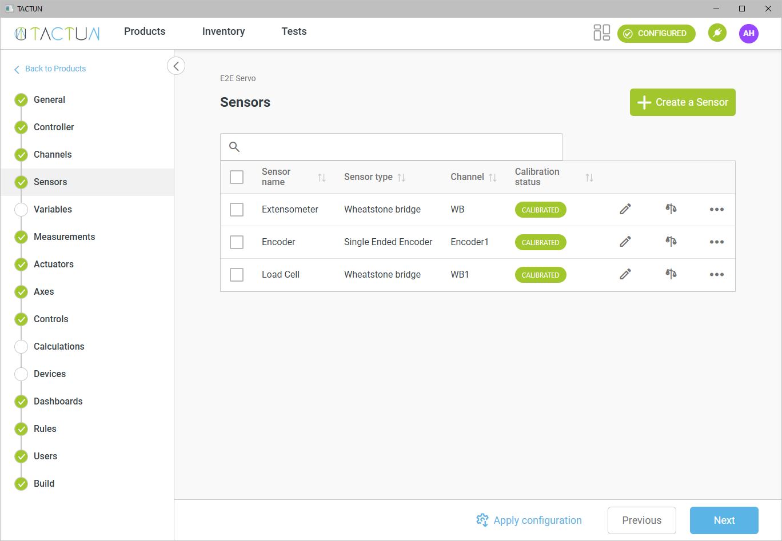782x541 pixels.
Task: Check the Encoder sensor checkbox
Action: [237, 242]
